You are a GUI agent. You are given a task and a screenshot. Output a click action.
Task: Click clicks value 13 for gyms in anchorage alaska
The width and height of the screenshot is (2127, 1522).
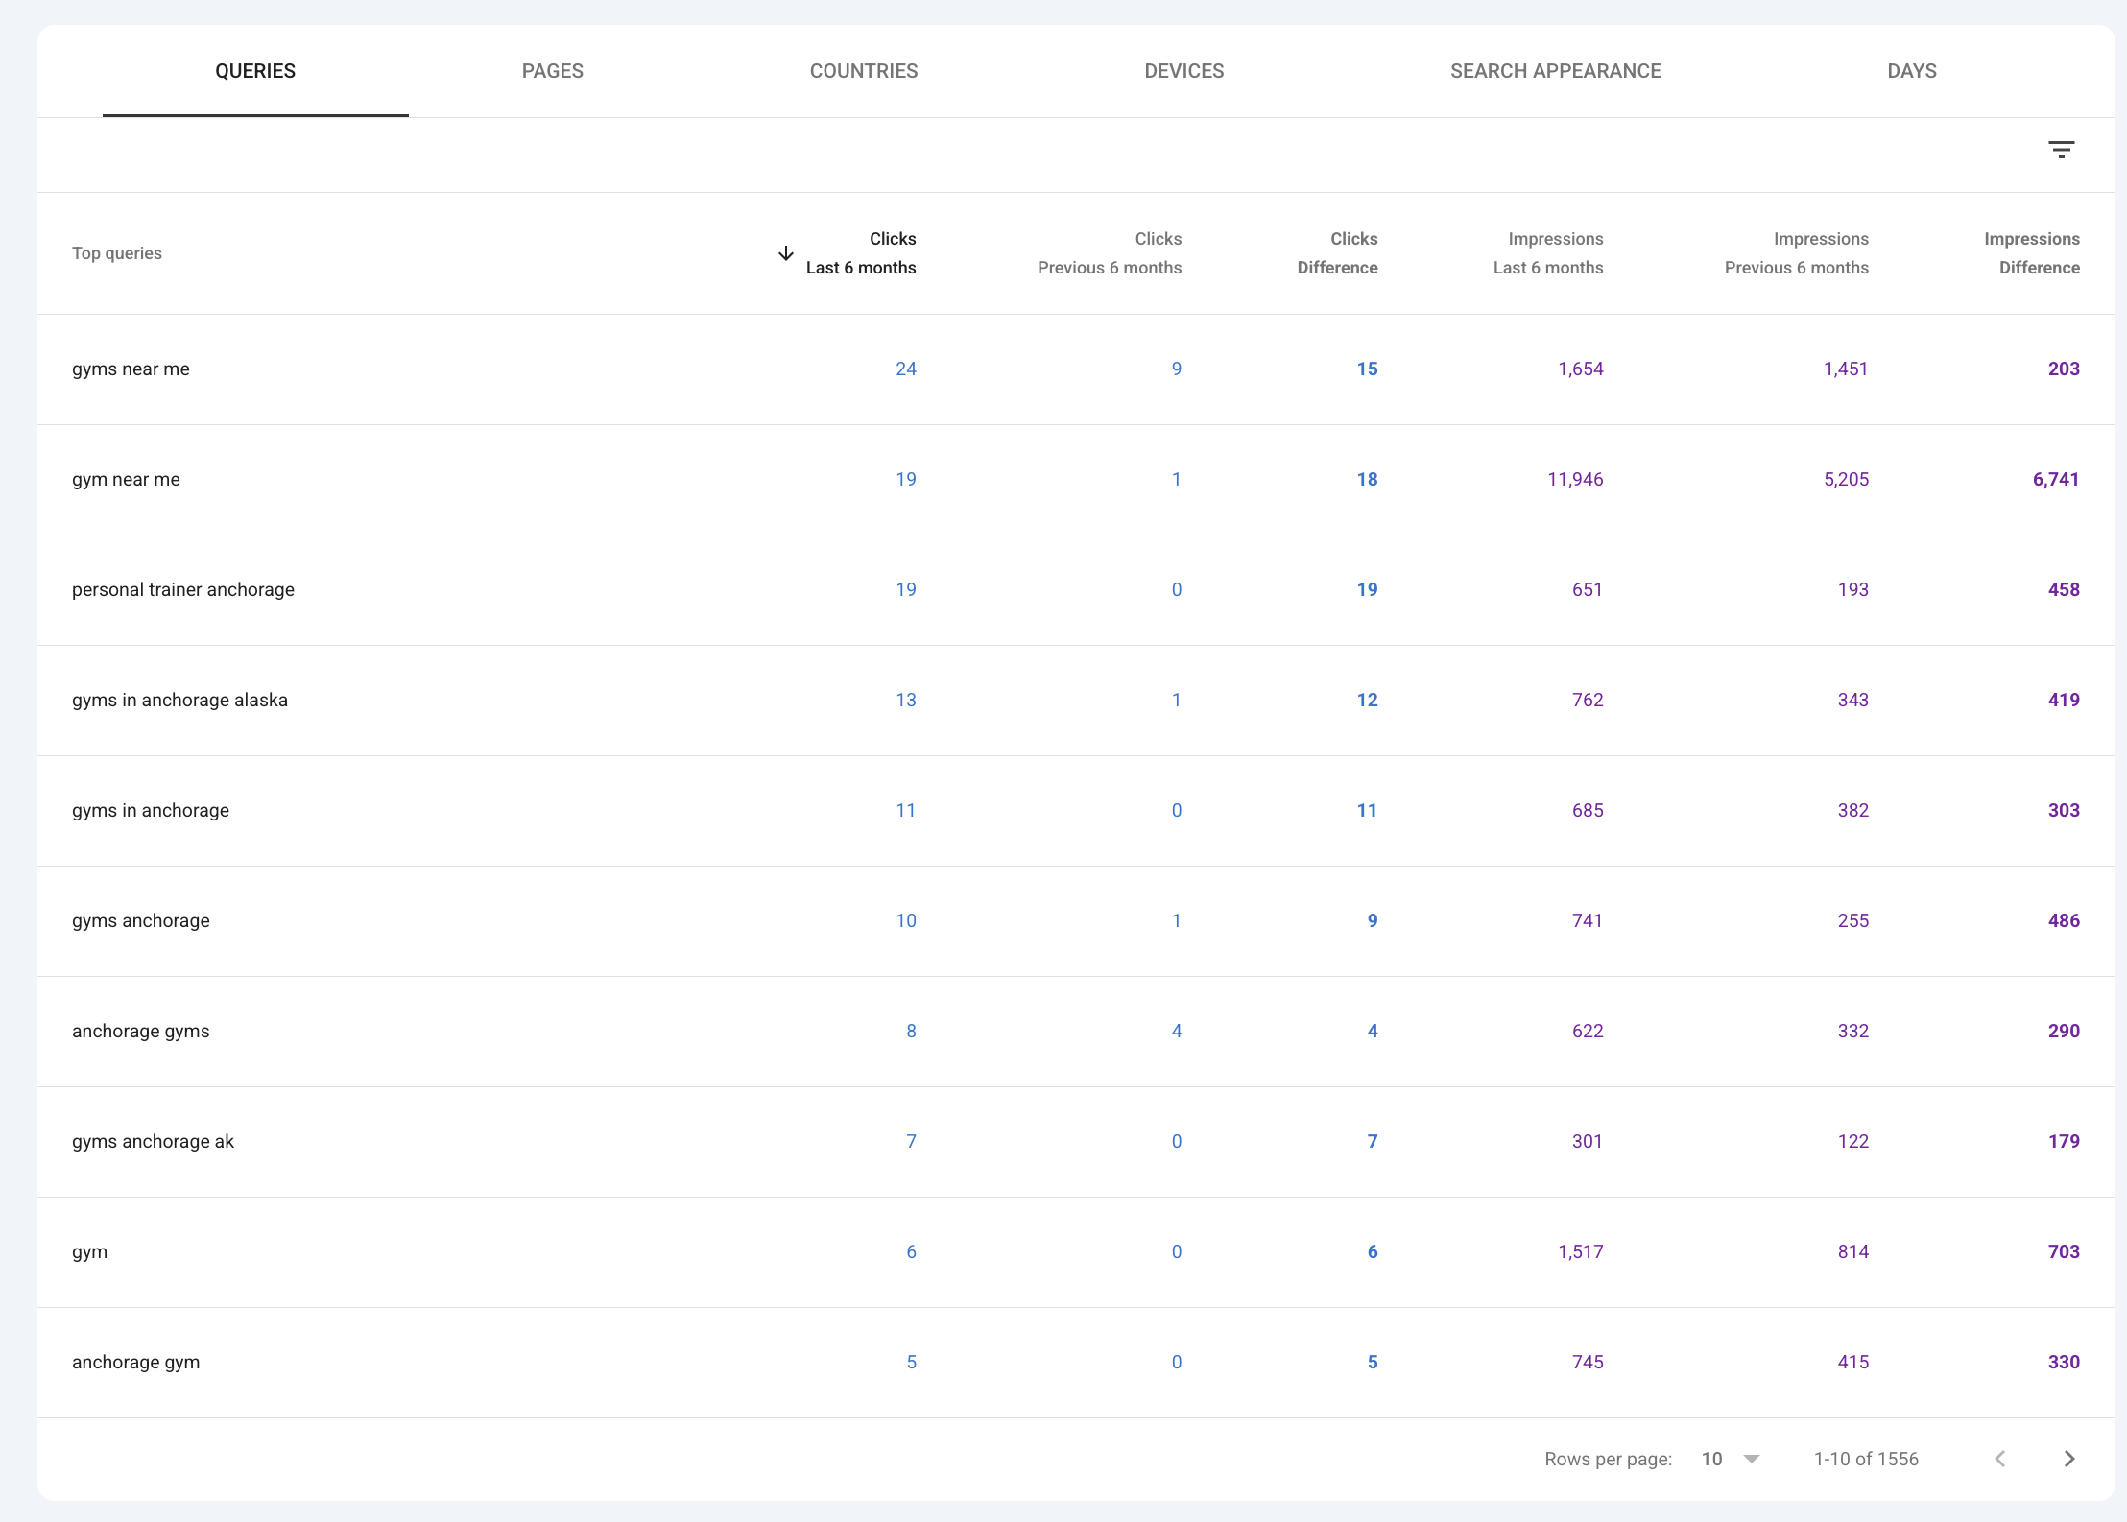(906, 701)
